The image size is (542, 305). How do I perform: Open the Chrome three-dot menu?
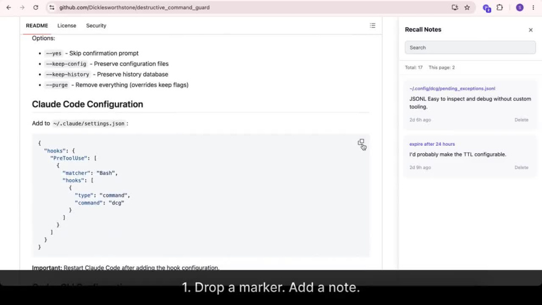(x=533, y=7)
